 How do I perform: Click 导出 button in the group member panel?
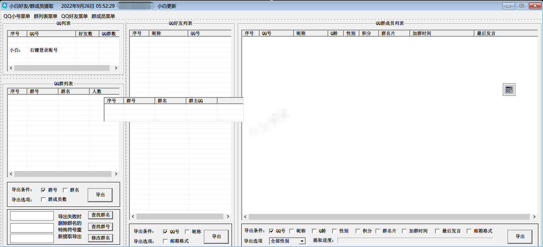click(520, 236)
